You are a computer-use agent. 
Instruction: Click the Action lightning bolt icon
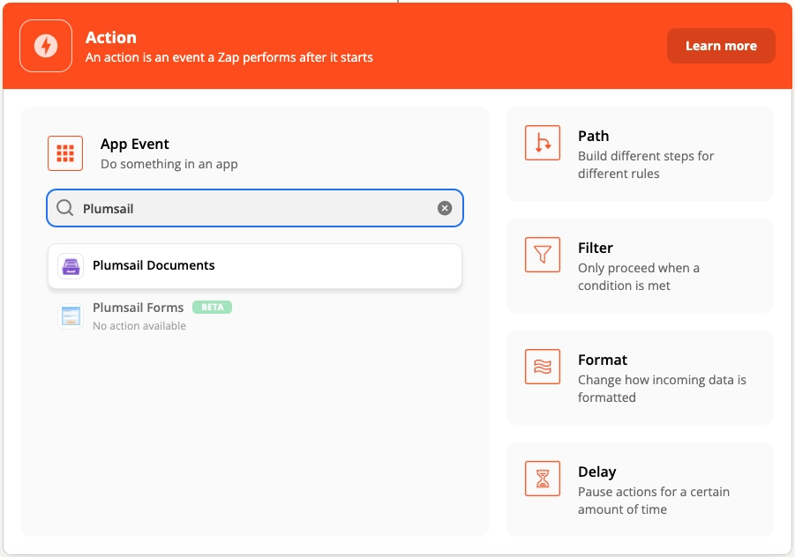click(46, 46)
